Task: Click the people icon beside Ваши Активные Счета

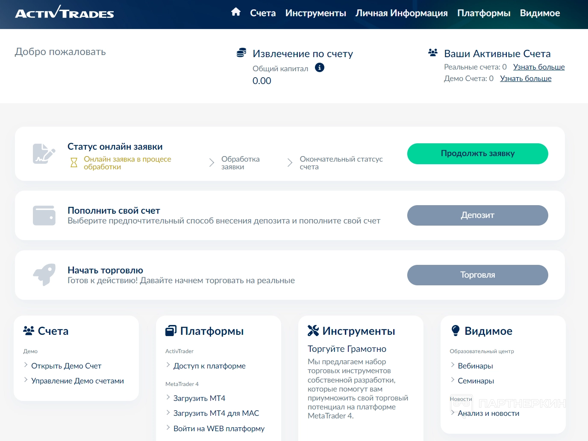Action: pos(433,53)
